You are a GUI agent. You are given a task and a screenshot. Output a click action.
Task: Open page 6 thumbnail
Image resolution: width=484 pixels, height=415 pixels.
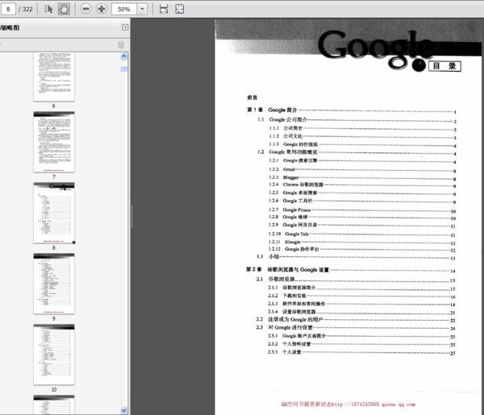pos(54,77)
